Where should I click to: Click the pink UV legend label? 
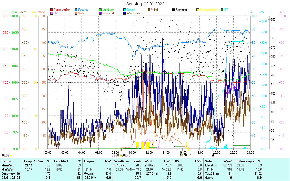[56, 13]
